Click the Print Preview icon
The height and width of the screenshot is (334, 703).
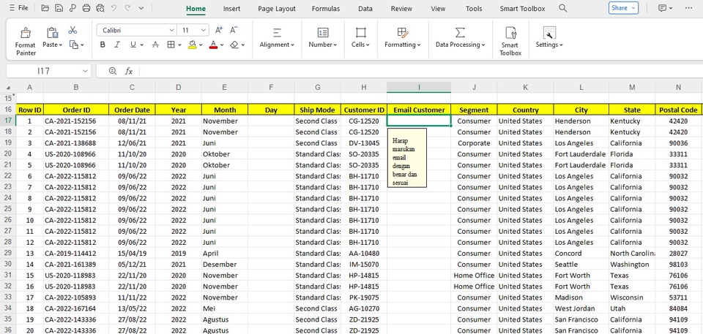[x=100, y=8]
